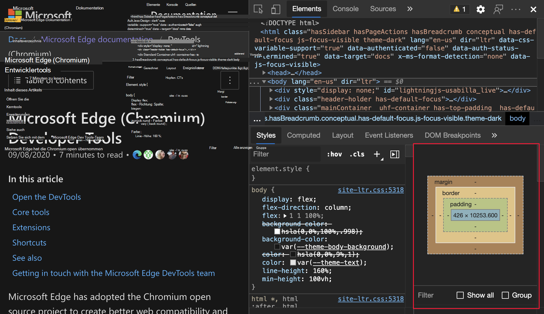Jump to --theme-body-background variable definition
This screenshot has width=544, height=314.
point(341,247)
